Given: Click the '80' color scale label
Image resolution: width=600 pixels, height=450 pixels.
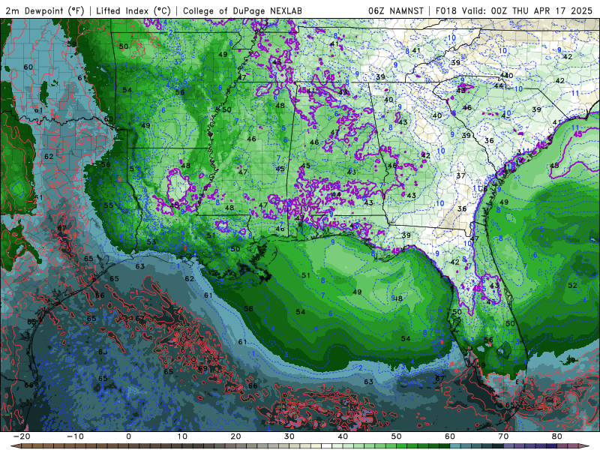Looking at the screenshot, I should click(x=557, y=436).
